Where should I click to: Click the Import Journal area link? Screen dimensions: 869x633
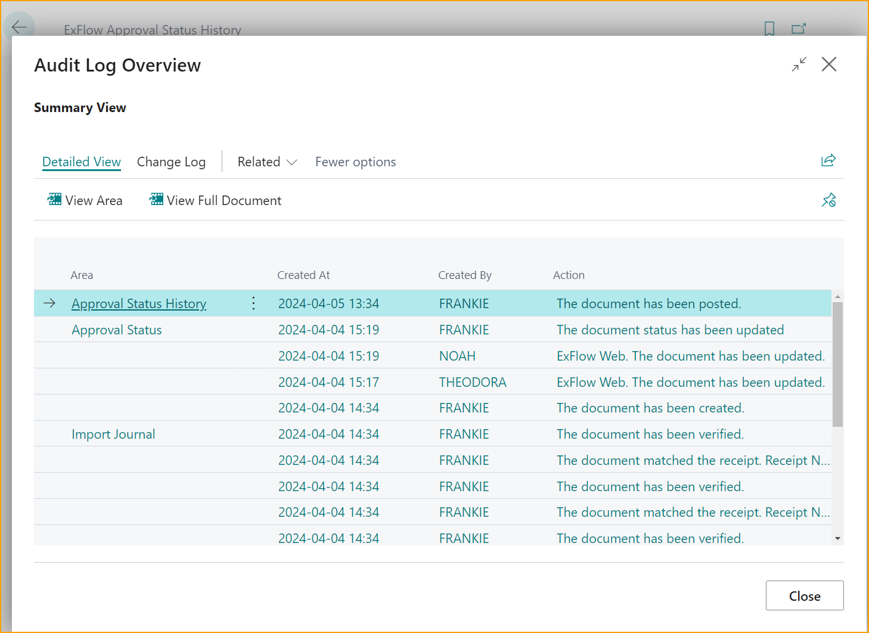coord(113,435)
